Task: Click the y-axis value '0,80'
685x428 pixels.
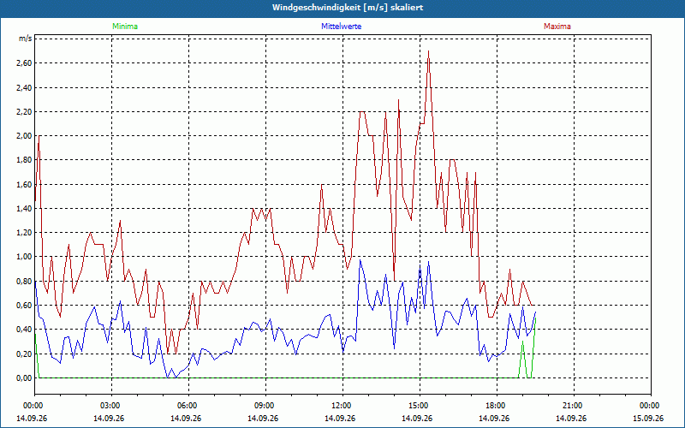Action: [x=24, y=282]
